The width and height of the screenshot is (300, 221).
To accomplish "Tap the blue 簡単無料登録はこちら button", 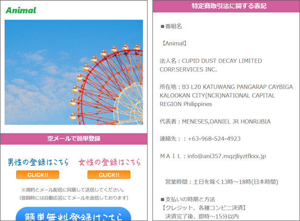I will click(73, 215).
